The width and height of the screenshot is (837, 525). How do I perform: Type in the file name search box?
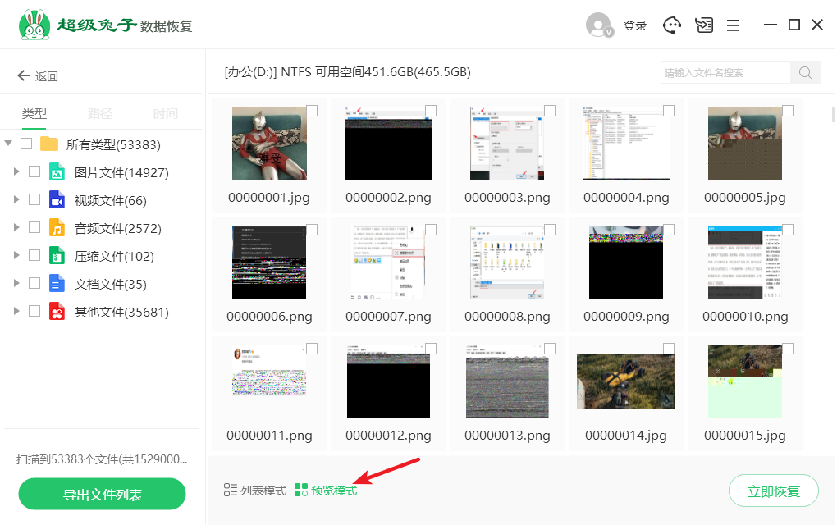pyautogui.click(x=725, y=72)
